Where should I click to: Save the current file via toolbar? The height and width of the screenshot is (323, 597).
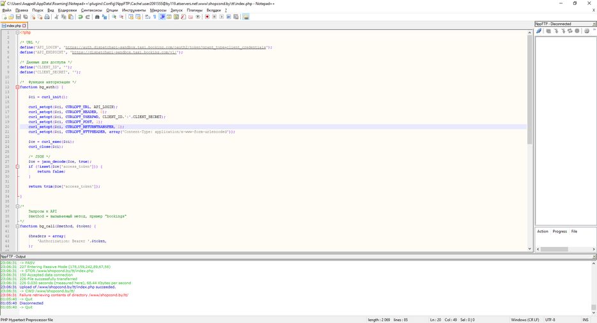19,17
